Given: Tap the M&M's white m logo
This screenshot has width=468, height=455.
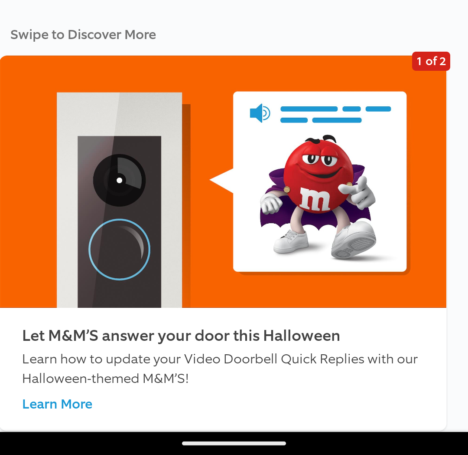Looking at the screenshot, I should pos(315,199).
